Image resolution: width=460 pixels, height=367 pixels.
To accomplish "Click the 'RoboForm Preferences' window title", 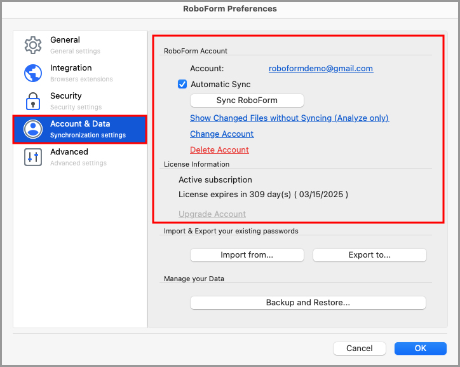I will [230, 9].
